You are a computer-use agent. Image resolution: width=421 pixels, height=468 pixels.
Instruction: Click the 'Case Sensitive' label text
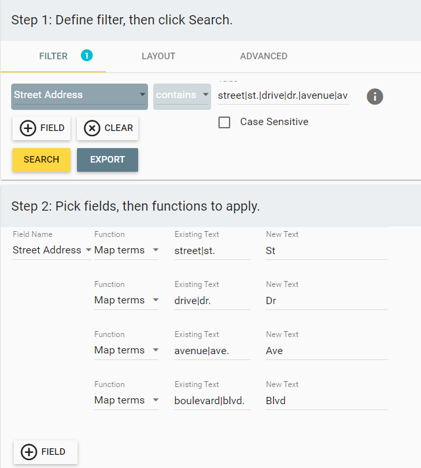pyautogui.click(x=274, y=122)
